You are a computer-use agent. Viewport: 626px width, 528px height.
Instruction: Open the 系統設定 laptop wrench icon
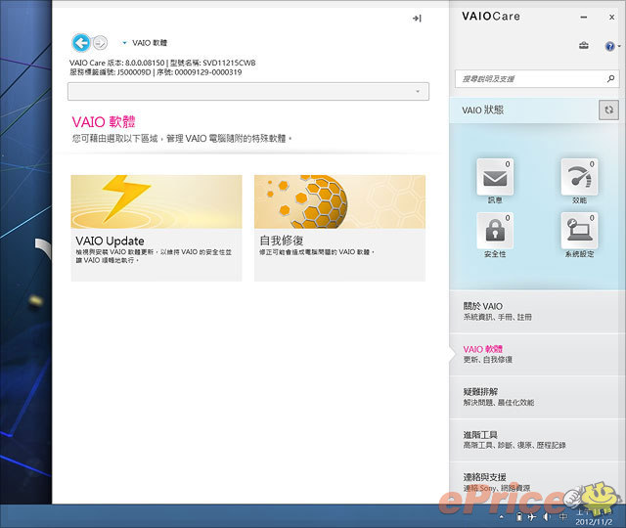[x=578, y=231]
